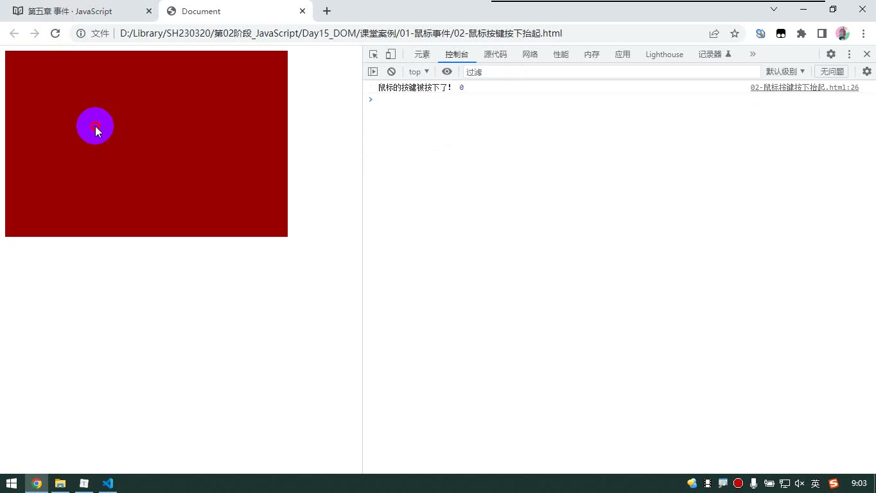
Task: Open the Windows Start menu
Action: 12,483
